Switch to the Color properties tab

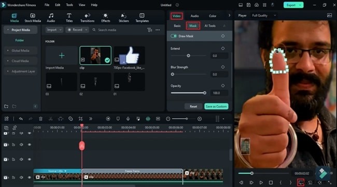pos(213,16)
